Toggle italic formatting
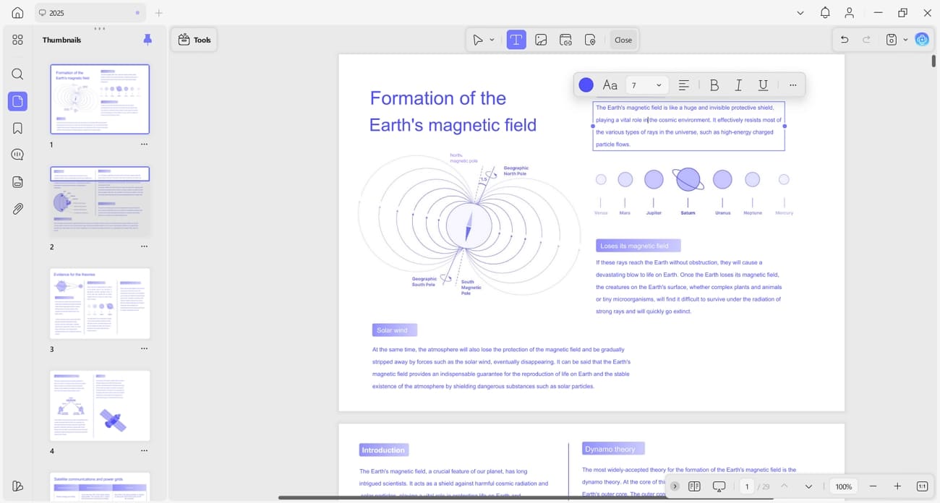 point(738,85)
